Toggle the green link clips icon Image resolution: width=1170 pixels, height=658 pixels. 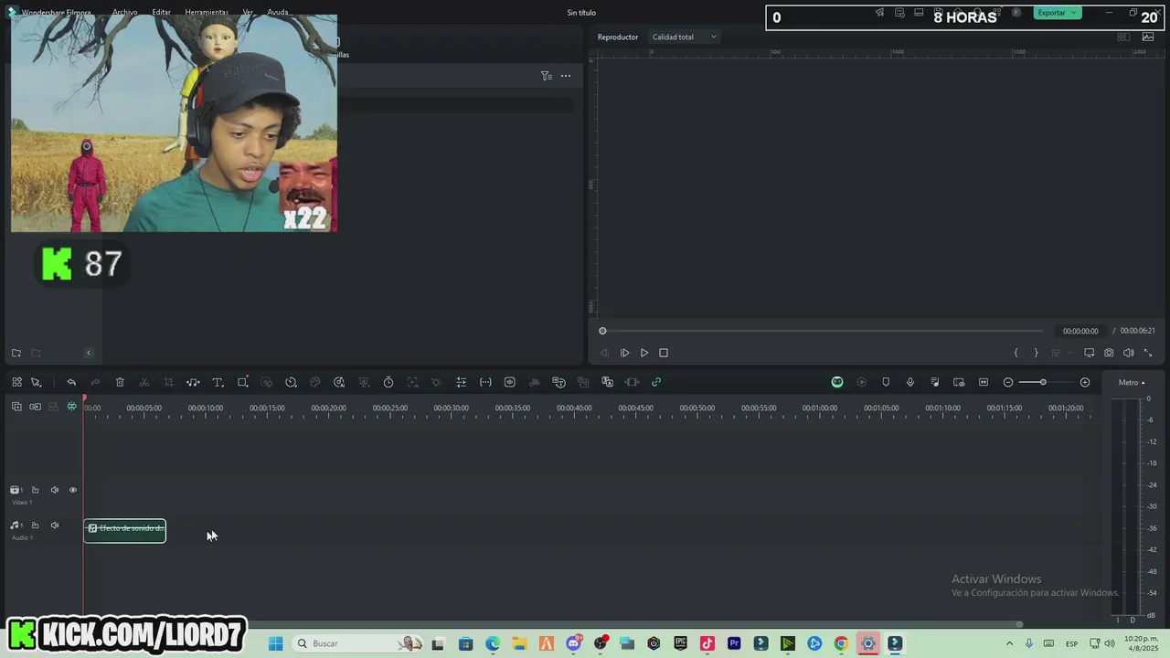(x=656, y=382)
